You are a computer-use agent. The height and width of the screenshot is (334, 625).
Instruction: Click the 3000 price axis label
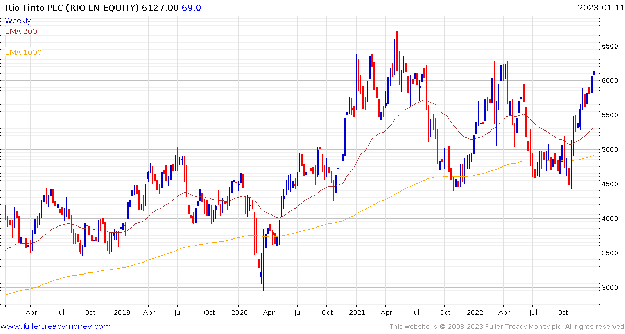[610, 288]
